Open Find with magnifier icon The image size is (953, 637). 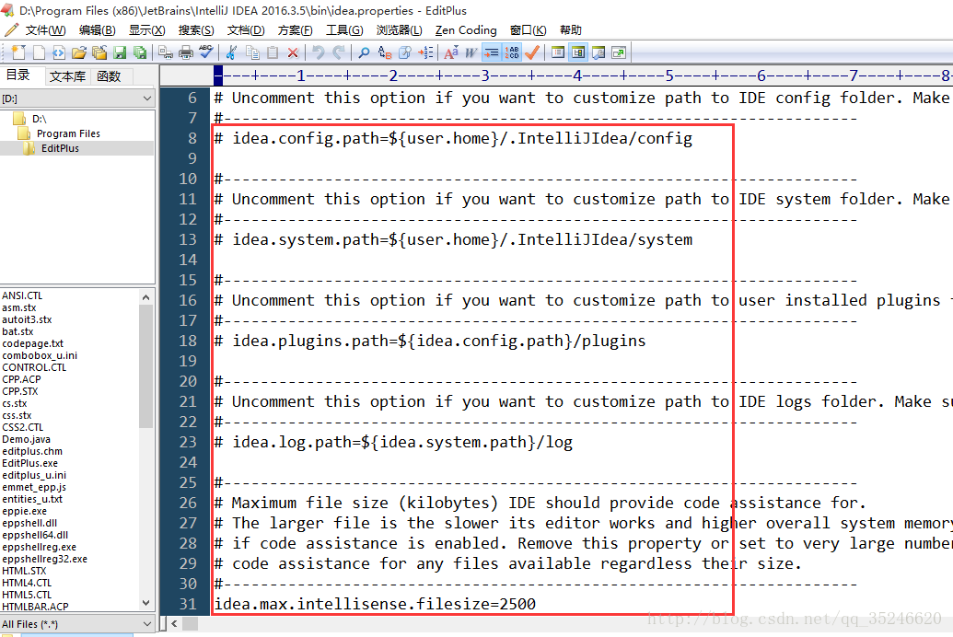(364, 52)
